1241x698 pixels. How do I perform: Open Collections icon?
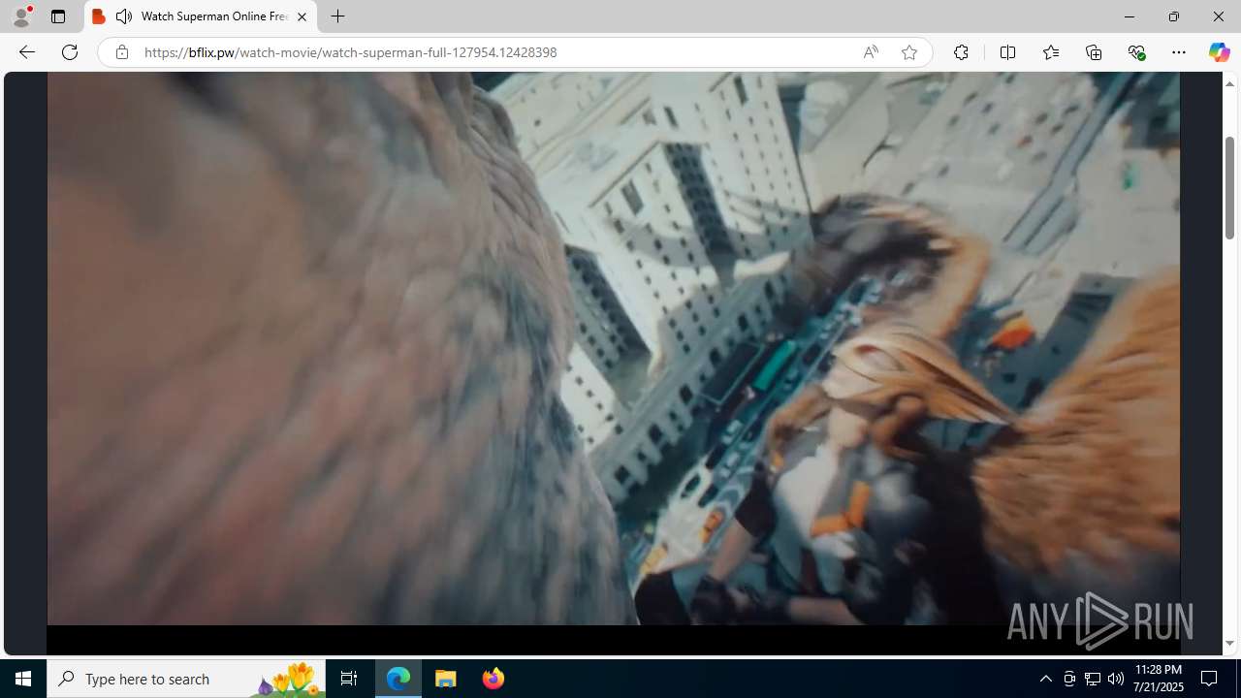coord(1094,52)
